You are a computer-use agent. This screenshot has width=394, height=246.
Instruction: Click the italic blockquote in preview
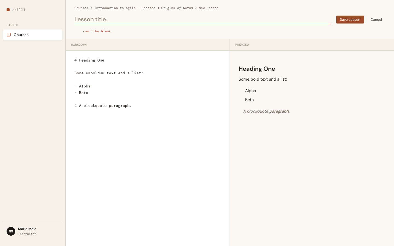coord(266,111)
